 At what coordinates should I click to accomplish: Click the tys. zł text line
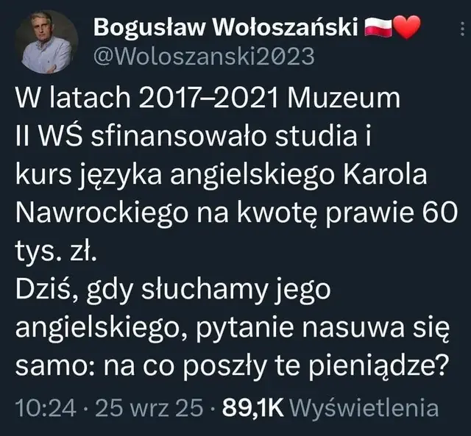tap(56, 252)
